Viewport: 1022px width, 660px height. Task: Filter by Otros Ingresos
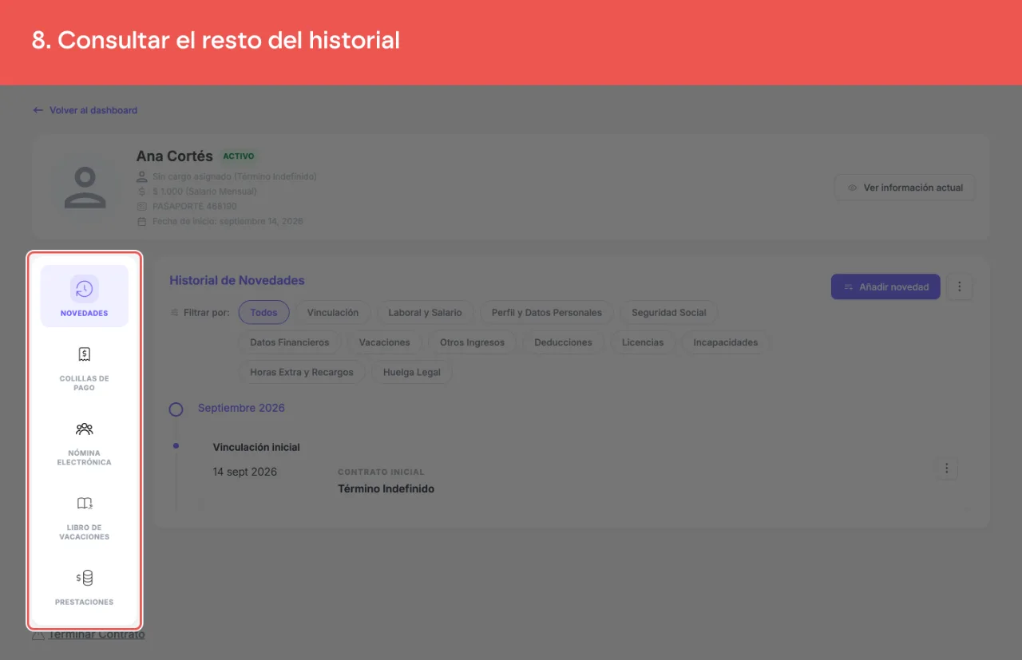coord(472,342)
